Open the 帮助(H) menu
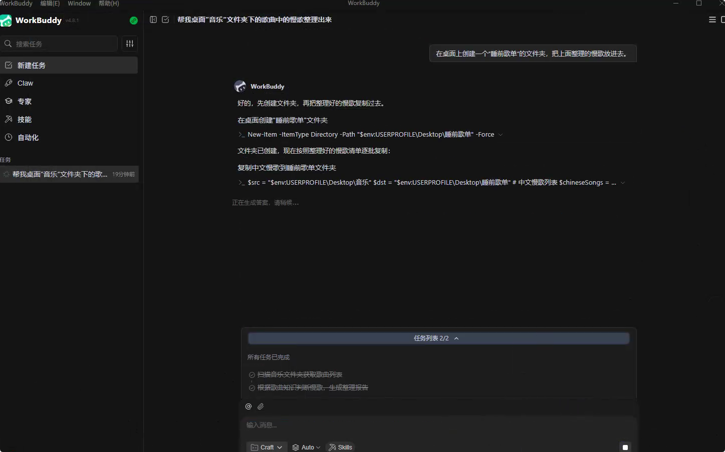Image resolution: width=725 pixels, height=452 pixels. pyautogui.click(x=109, y=4)
